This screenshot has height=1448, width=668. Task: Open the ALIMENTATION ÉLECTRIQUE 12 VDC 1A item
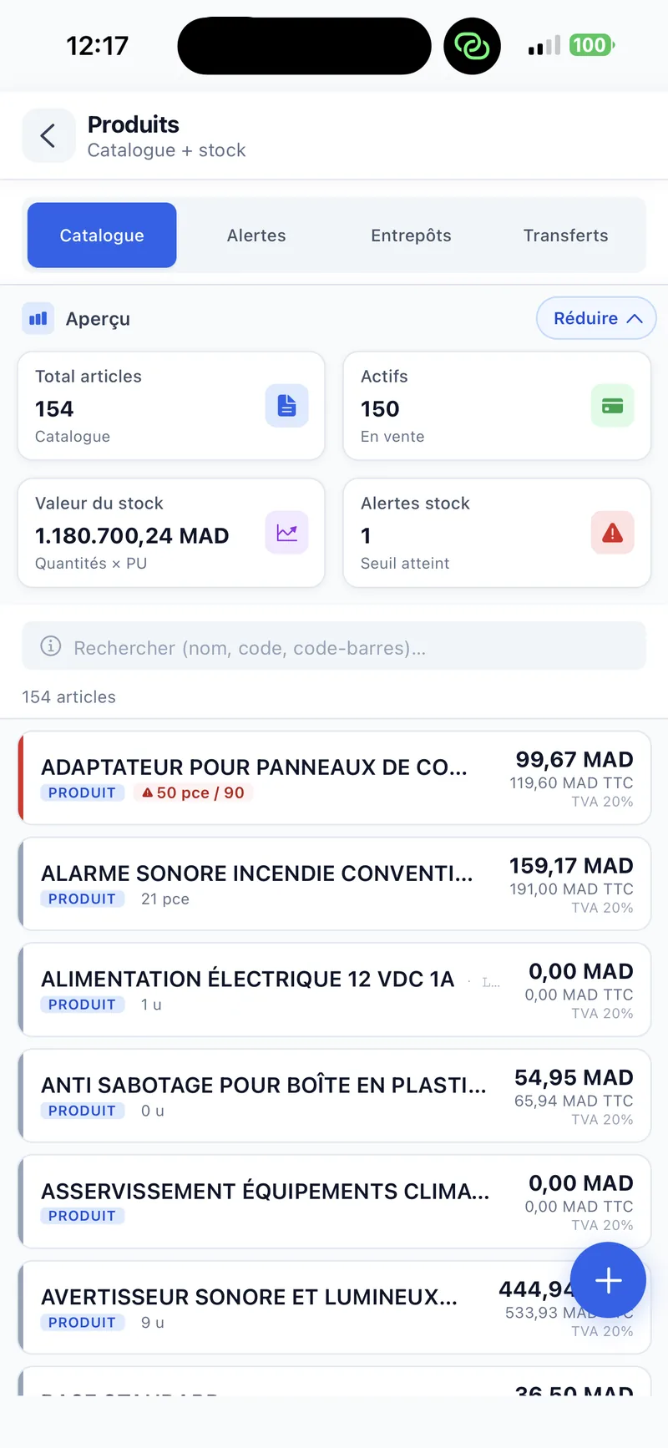pyautogui.click(x=334, y=990)
